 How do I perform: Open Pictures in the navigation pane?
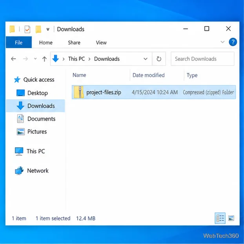point(37,131)
